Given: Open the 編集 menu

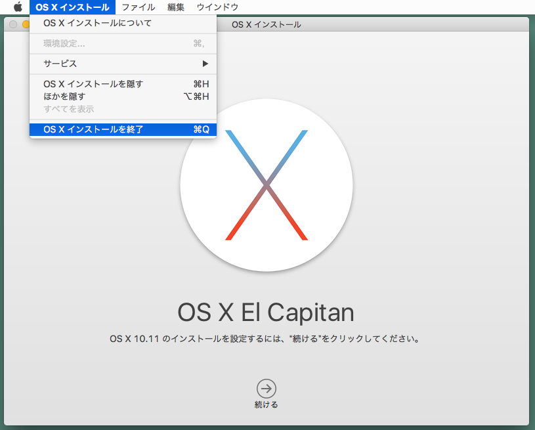Looking at the screenshot, I should 175,7.
